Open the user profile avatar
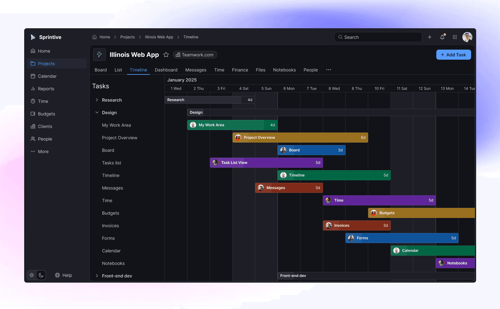Screen dimensions: 500x309 tap(467, 37)
